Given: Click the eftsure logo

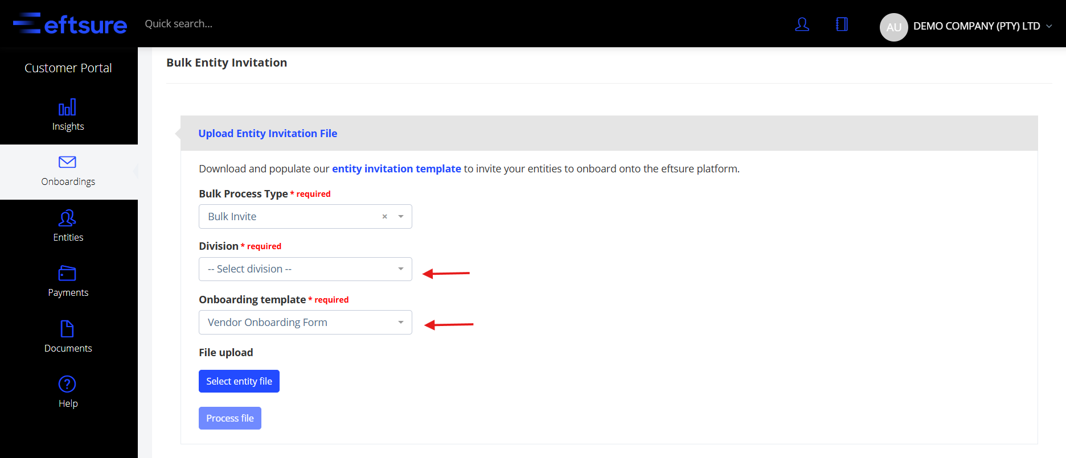Looking at the screenshot, I should (70, 24).
